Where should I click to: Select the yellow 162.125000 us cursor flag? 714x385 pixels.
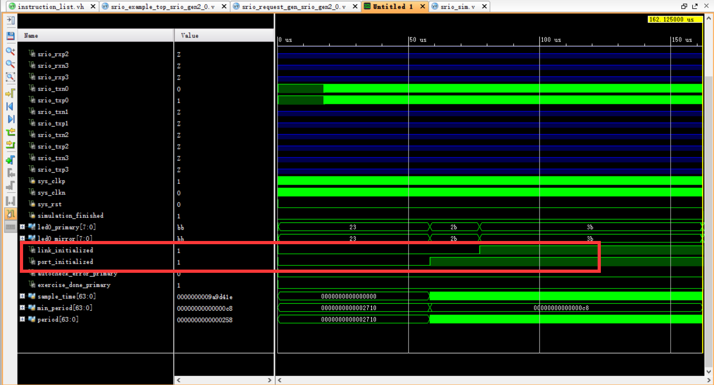pyautogui.click(x=675, y=19)
